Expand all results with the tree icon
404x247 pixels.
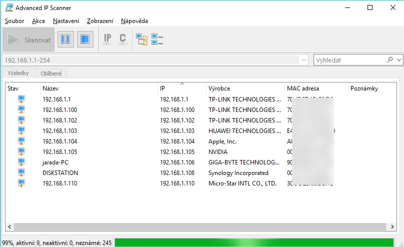click(142, 39)
